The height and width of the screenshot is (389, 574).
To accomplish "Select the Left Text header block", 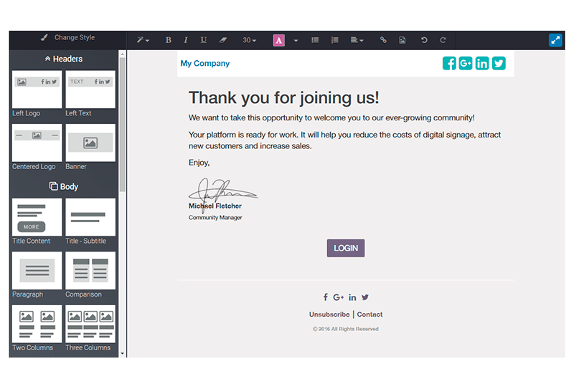I will [x=90, y=90].
